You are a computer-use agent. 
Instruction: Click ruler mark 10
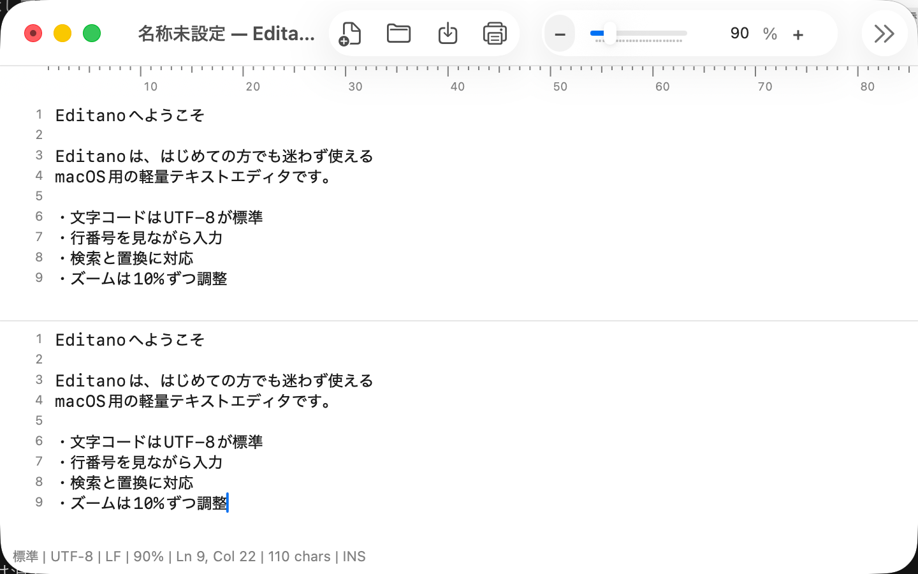(150, 87)
